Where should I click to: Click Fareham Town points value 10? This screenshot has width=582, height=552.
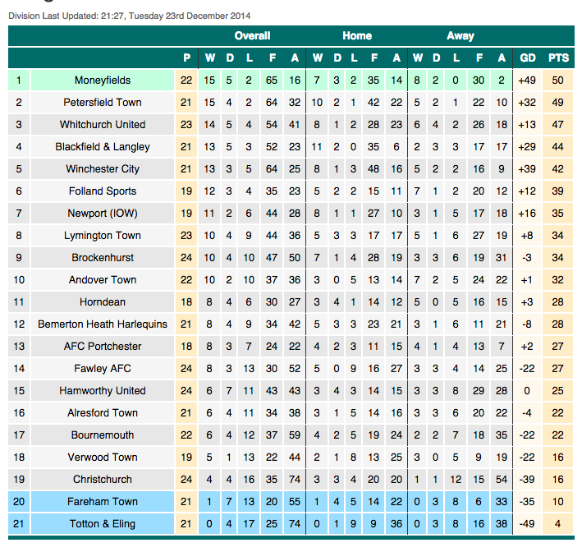pyautogui.click(x=557, y=501)
